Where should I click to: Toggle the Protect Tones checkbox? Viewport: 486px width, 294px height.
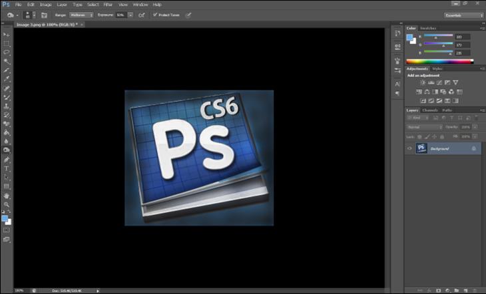click(155, 15)
